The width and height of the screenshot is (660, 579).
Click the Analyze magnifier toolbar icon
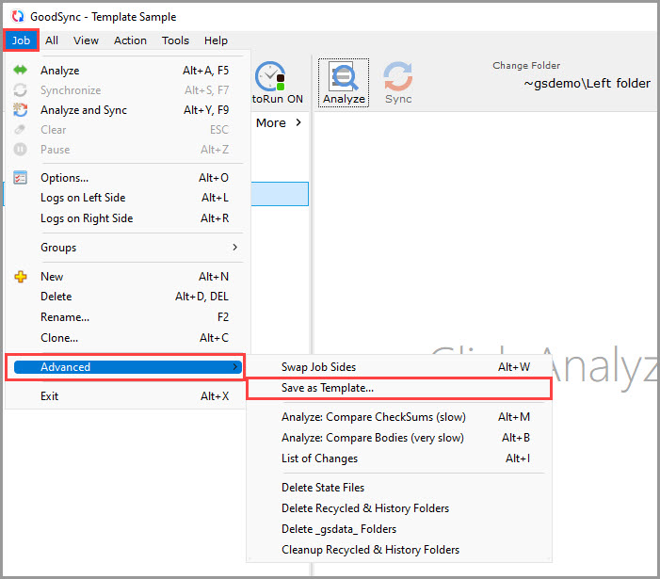click(x=344, y=76)
